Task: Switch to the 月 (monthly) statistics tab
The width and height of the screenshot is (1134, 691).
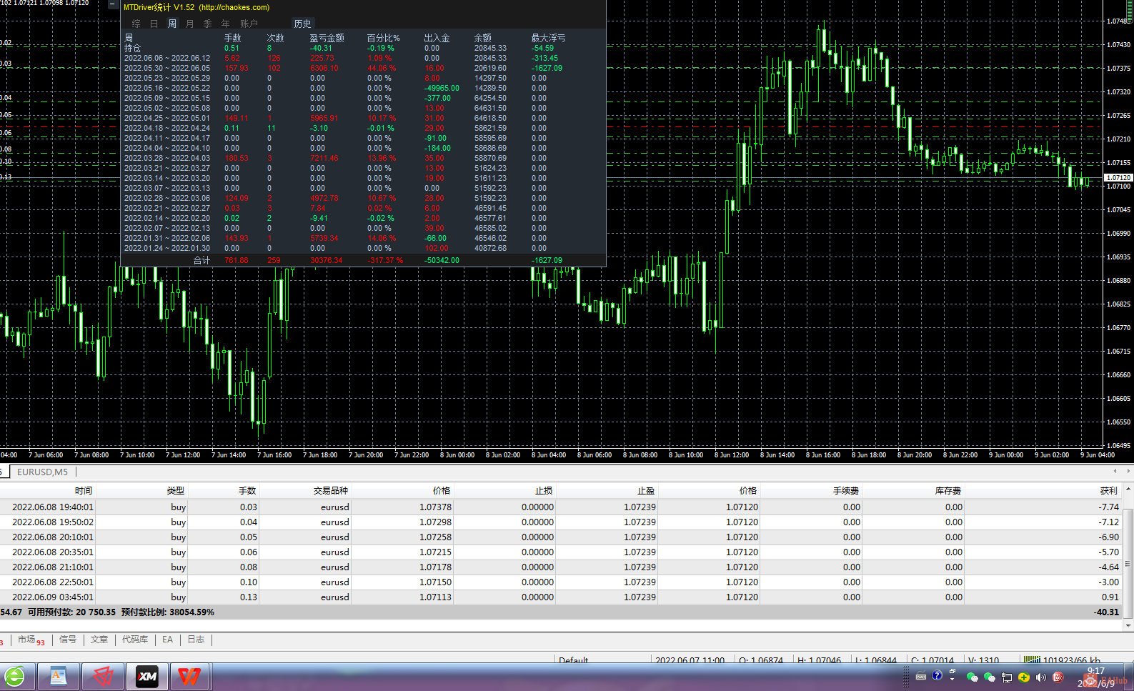Action: (189, 24)
